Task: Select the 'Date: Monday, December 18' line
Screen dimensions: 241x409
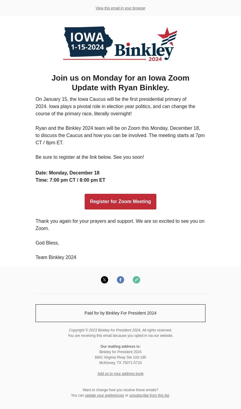Action: [67, 173]
